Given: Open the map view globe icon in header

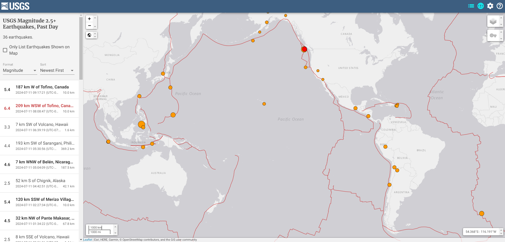Looking at the screenshot, I should click(x=481, y=6).
